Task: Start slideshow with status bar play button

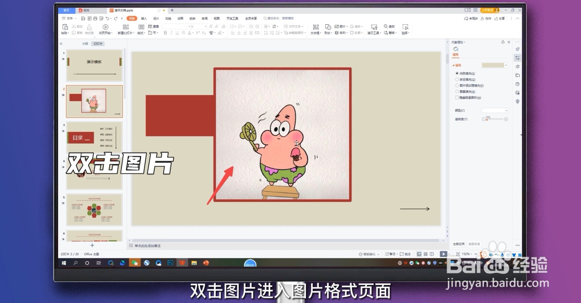Action: click(443, 254)
